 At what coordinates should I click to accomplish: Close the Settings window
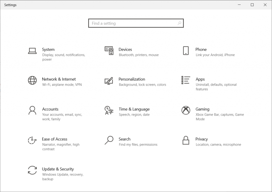pos(265,5)
